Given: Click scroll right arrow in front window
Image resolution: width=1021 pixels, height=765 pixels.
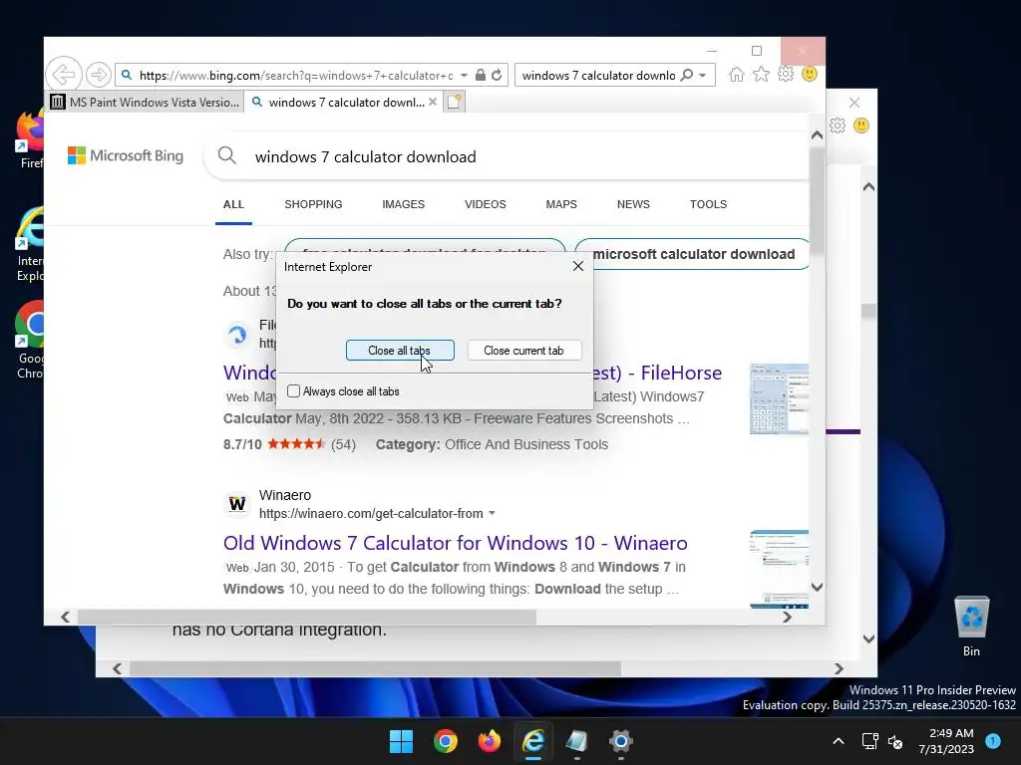Looking at the screenshot, I should pos(788,617).
